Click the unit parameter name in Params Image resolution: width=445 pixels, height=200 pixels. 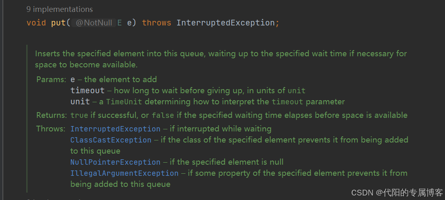point(80,101)
